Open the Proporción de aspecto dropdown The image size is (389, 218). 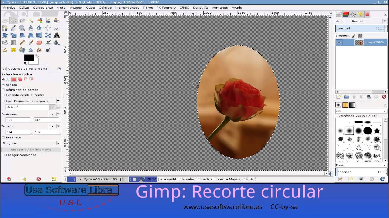[36, 101]
